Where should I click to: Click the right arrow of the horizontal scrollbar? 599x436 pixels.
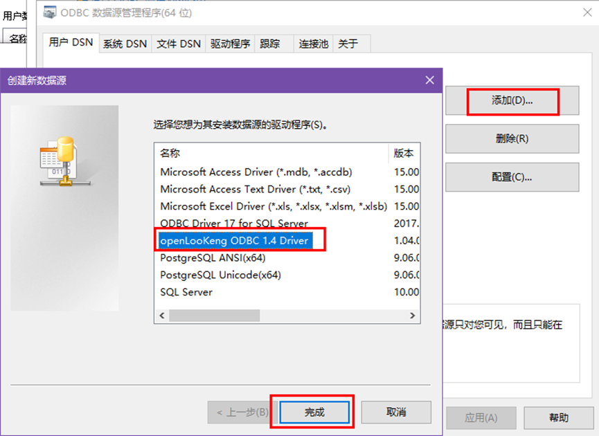pyautogui.click(x=413, y=316)
